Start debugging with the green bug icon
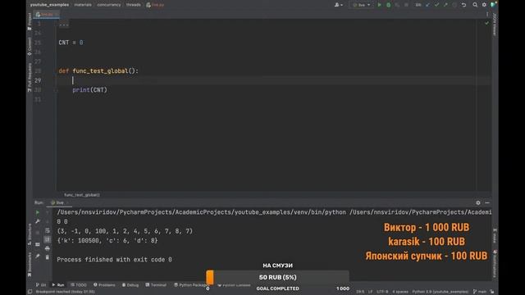The height and width of the screenshot is (295, 525). point(388,5)
